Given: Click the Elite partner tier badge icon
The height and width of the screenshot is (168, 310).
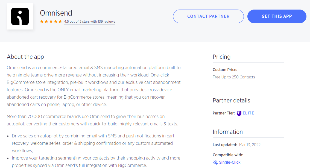Looking at the screenshot, I should [239, 113].
